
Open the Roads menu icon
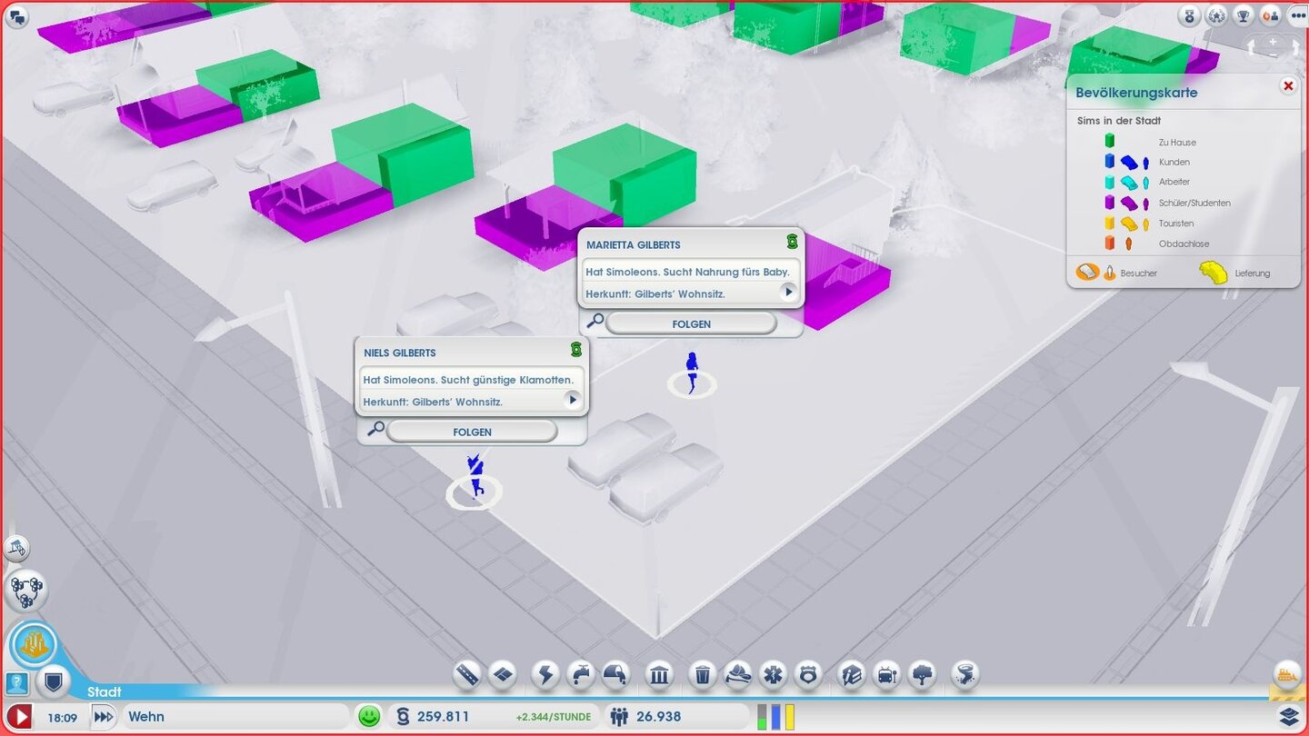467,674
